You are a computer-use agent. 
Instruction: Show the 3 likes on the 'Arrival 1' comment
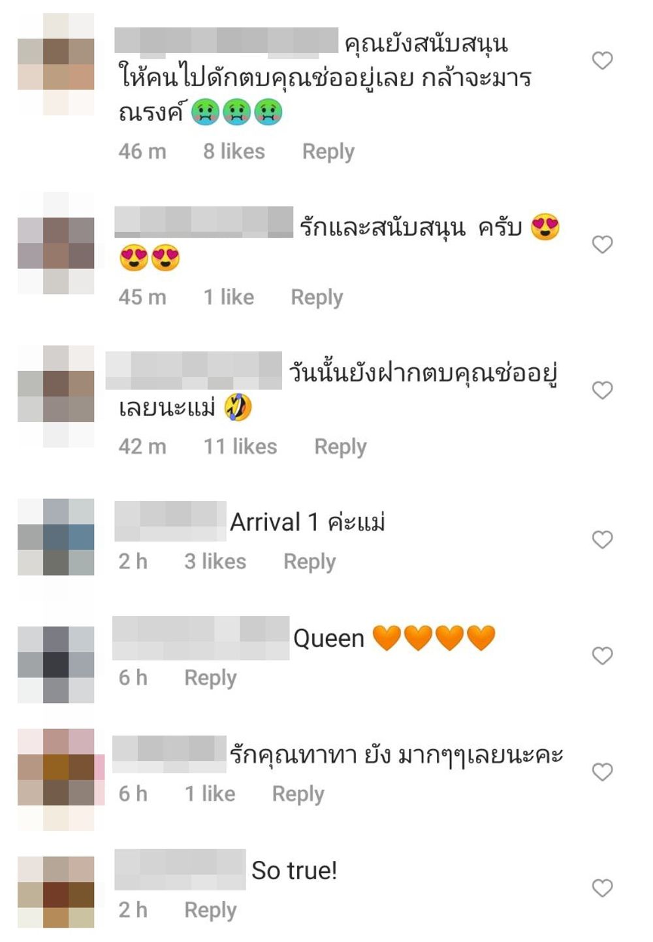215,562
